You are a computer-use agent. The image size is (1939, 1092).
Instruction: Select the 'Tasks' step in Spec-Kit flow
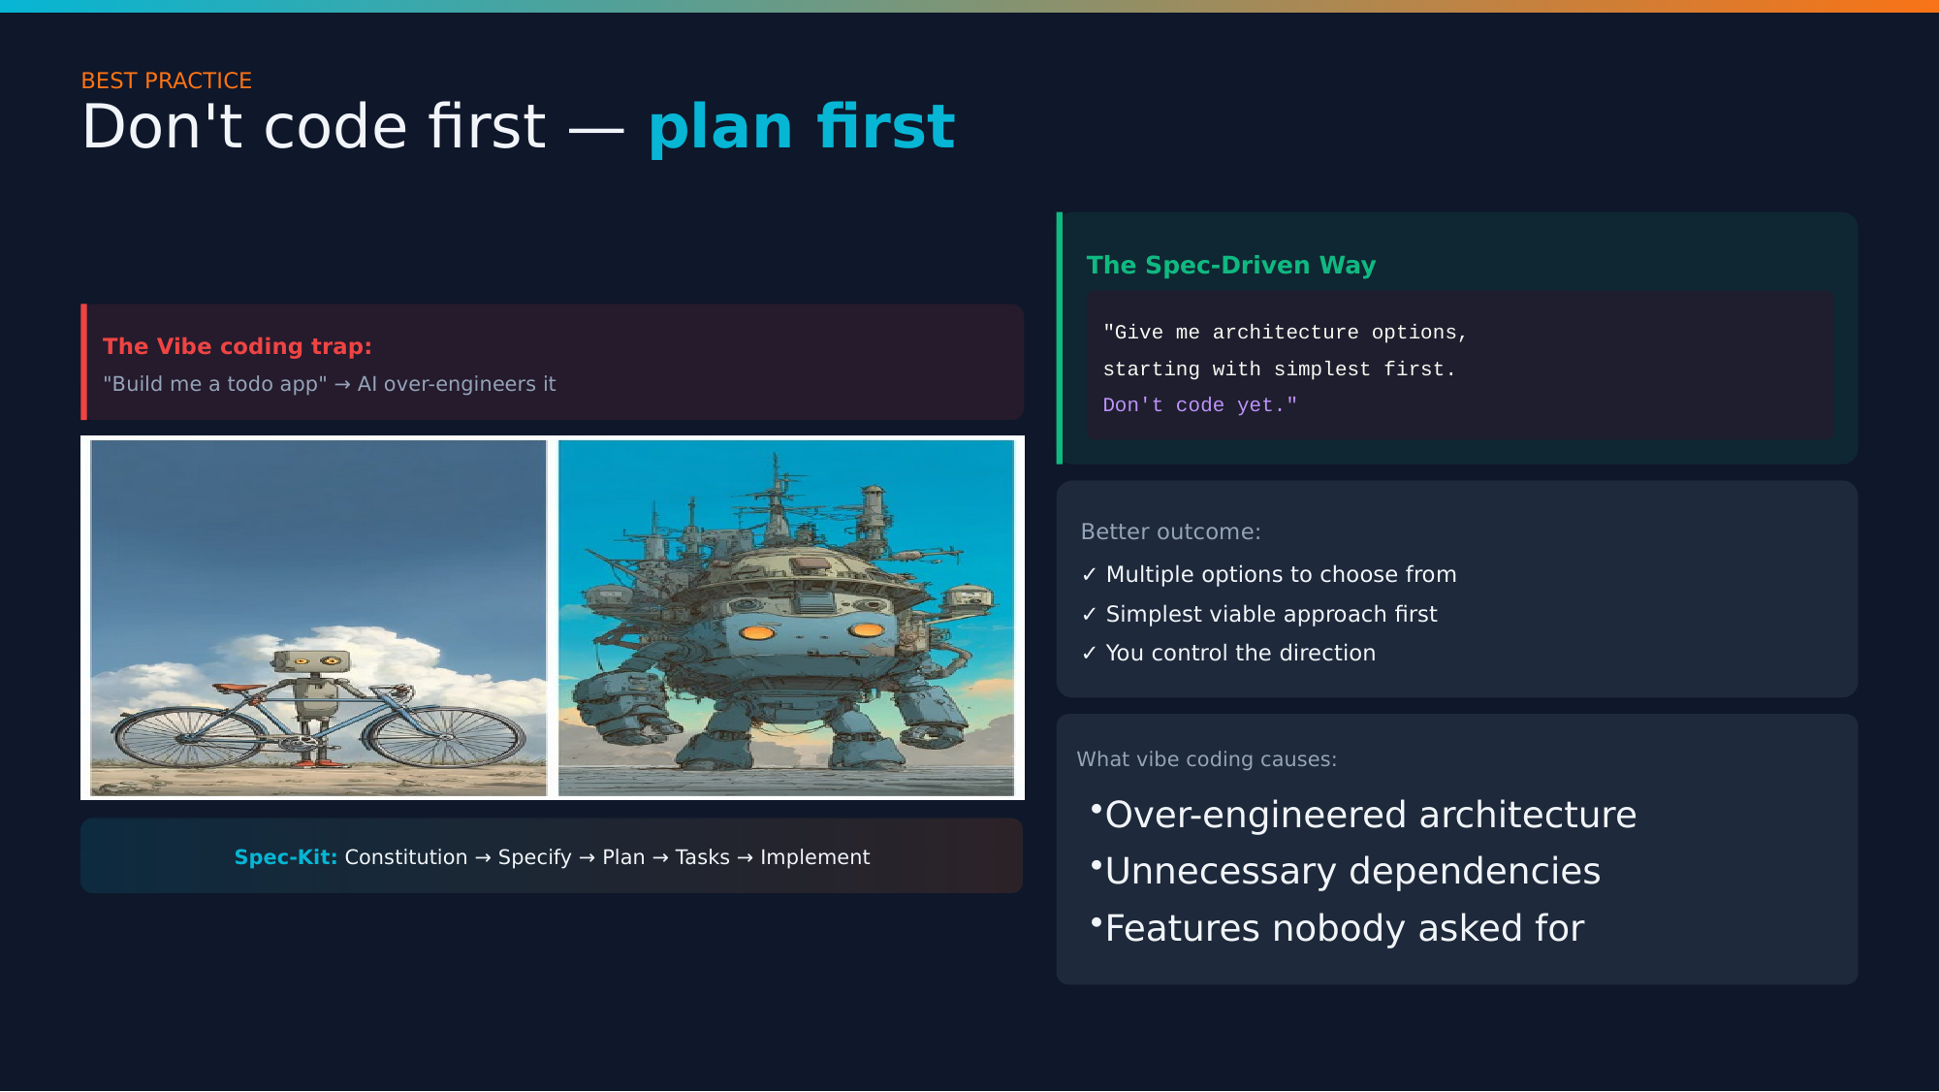pyautogui.click(x=702, y=857)
